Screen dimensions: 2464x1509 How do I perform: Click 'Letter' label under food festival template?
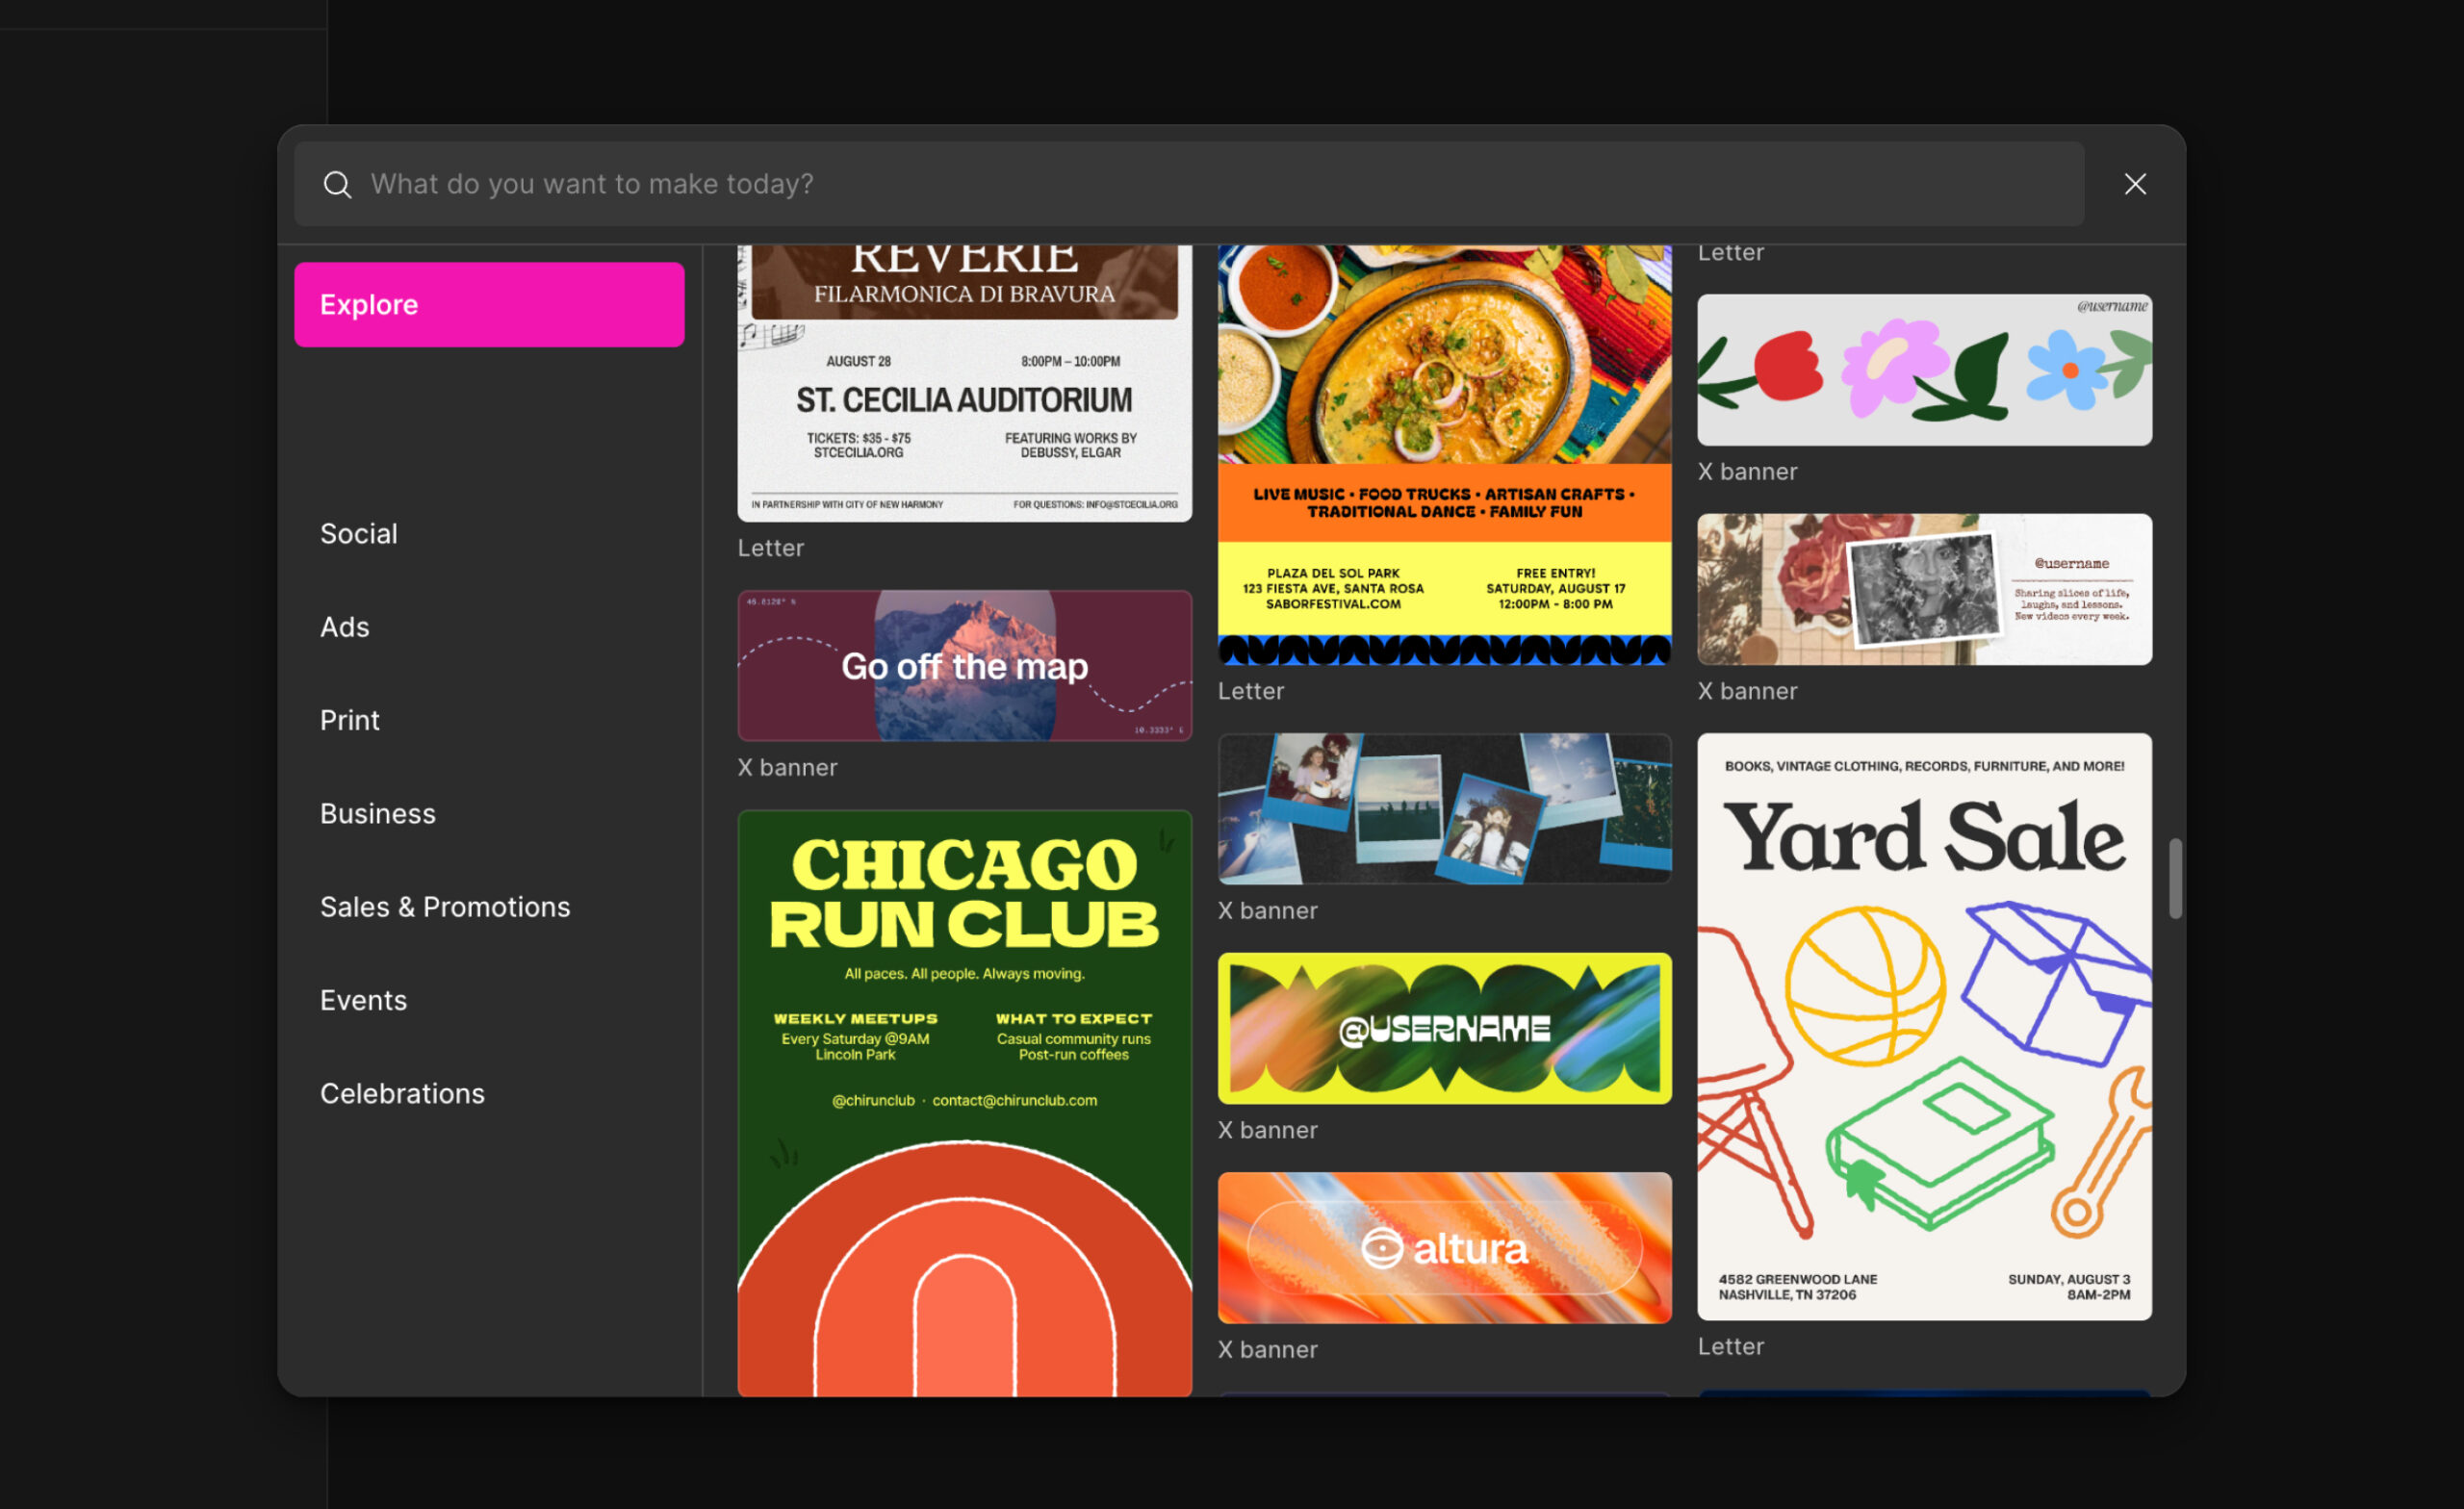click(x=1250, y=691)
